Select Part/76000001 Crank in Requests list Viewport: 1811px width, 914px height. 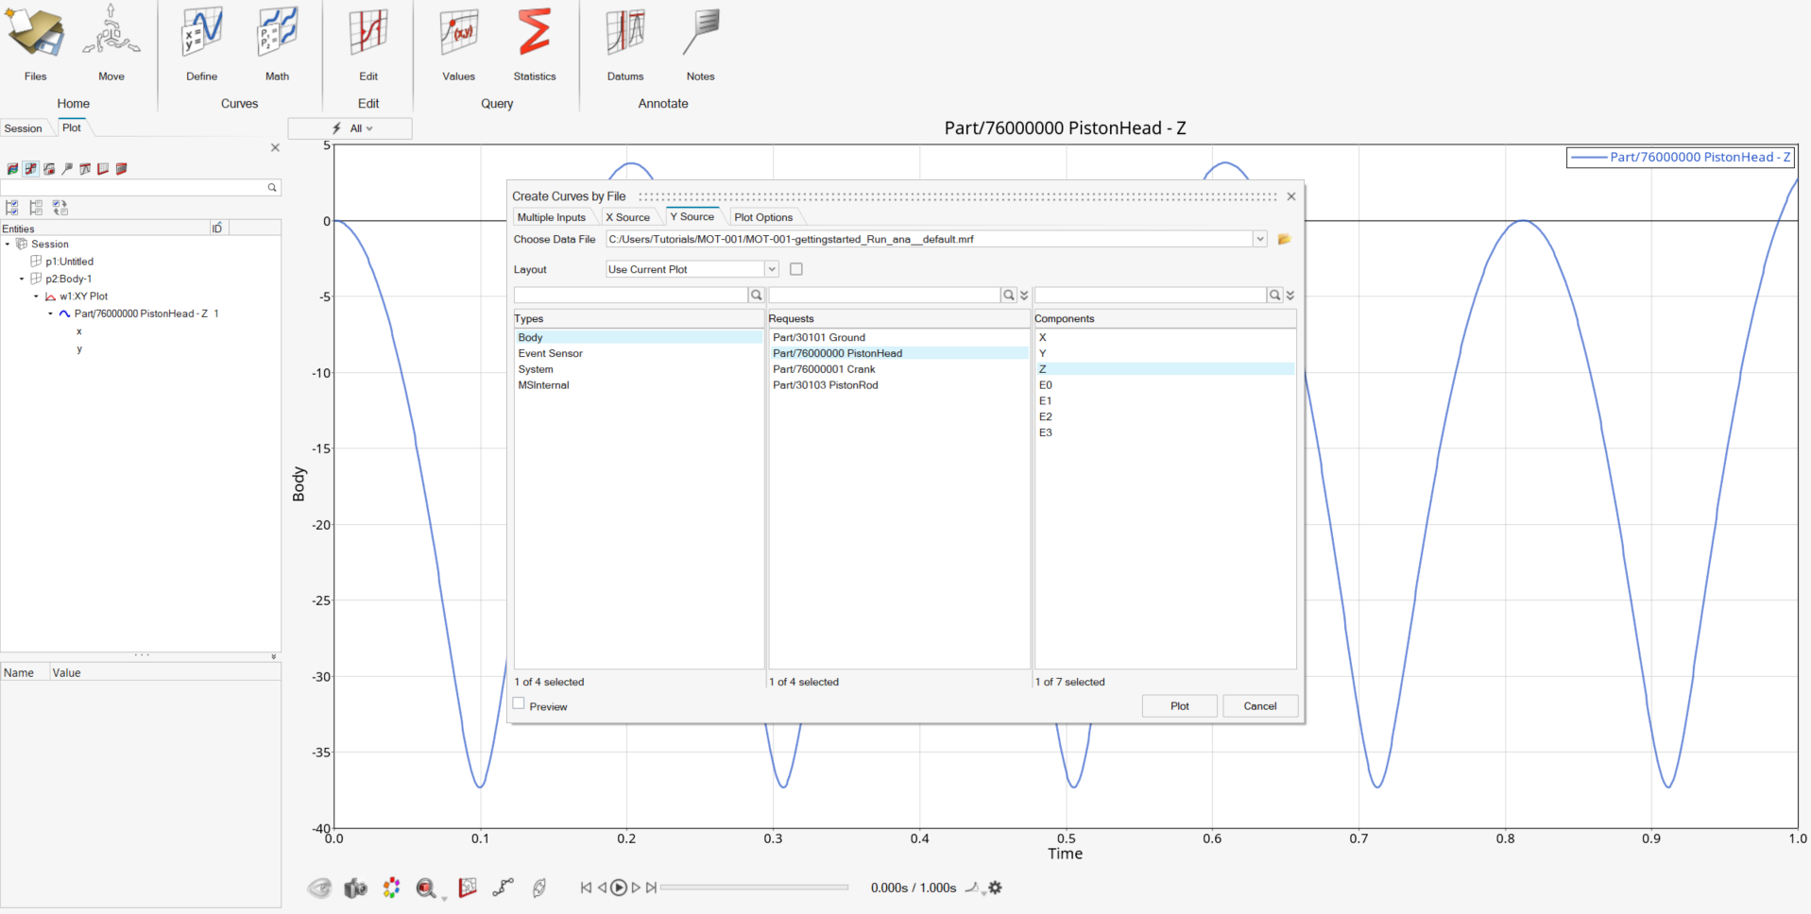coord(824,369)
